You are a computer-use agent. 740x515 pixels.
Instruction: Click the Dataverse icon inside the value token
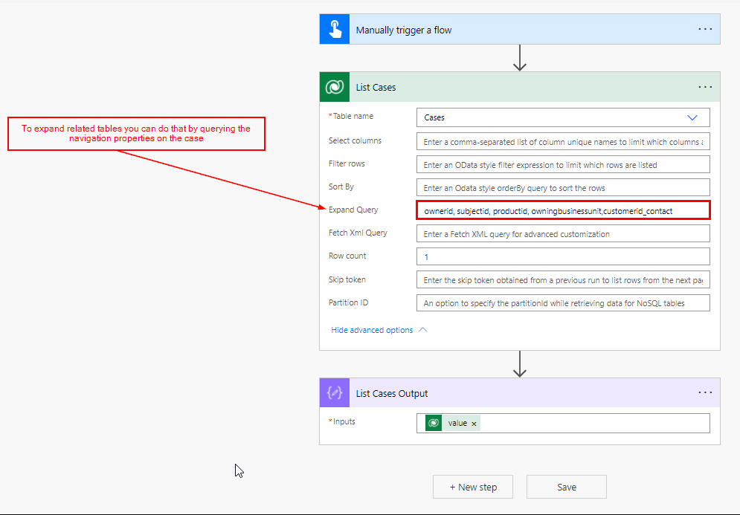point(433,421)
